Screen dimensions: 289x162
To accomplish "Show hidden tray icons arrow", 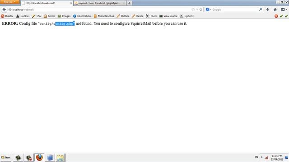I will coord(261,157).
